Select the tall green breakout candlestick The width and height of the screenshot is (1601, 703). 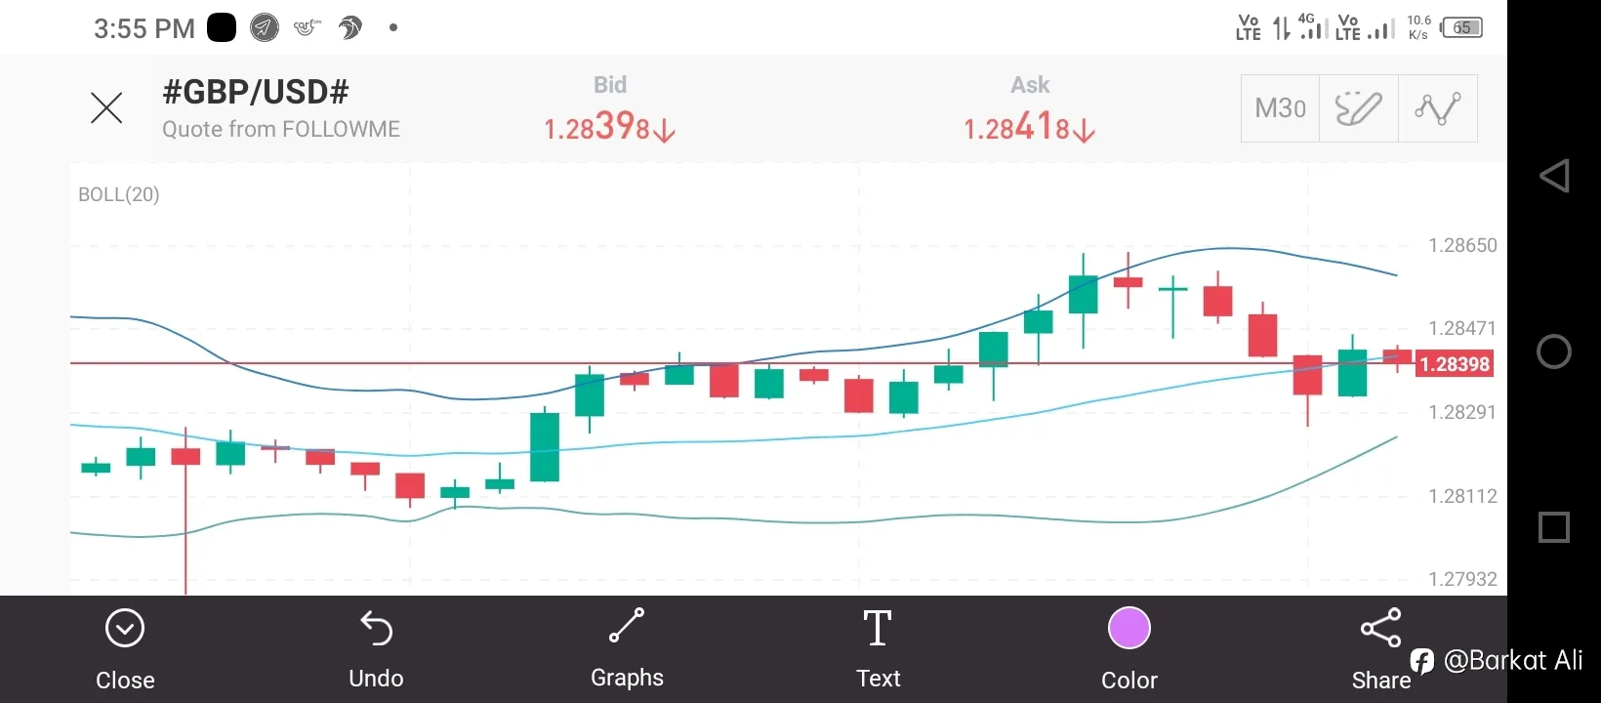point(545,446)
